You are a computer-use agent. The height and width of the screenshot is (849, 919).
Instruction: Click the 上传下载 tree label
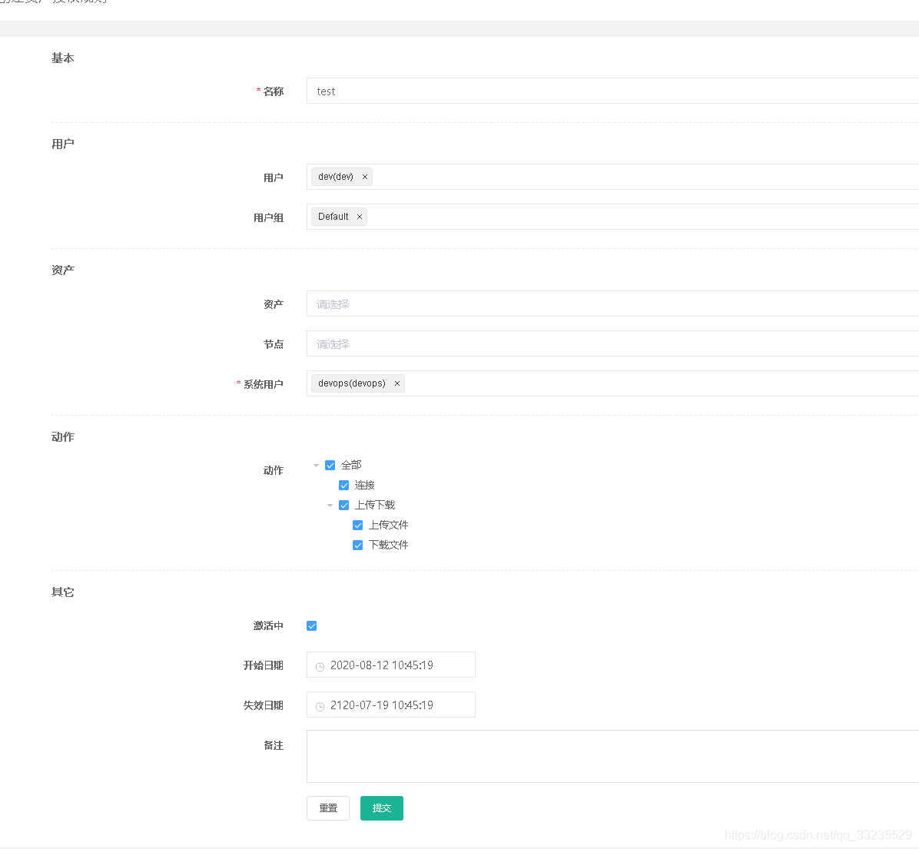tap(375, 505)
